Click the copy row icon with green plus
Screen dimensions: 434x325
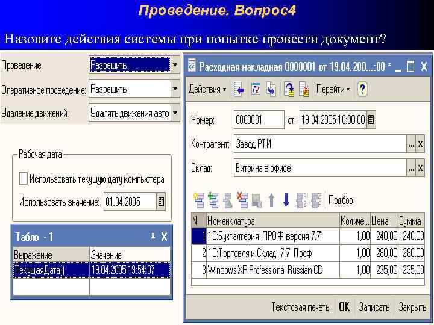pyautogui.click(x=213, y=200)
